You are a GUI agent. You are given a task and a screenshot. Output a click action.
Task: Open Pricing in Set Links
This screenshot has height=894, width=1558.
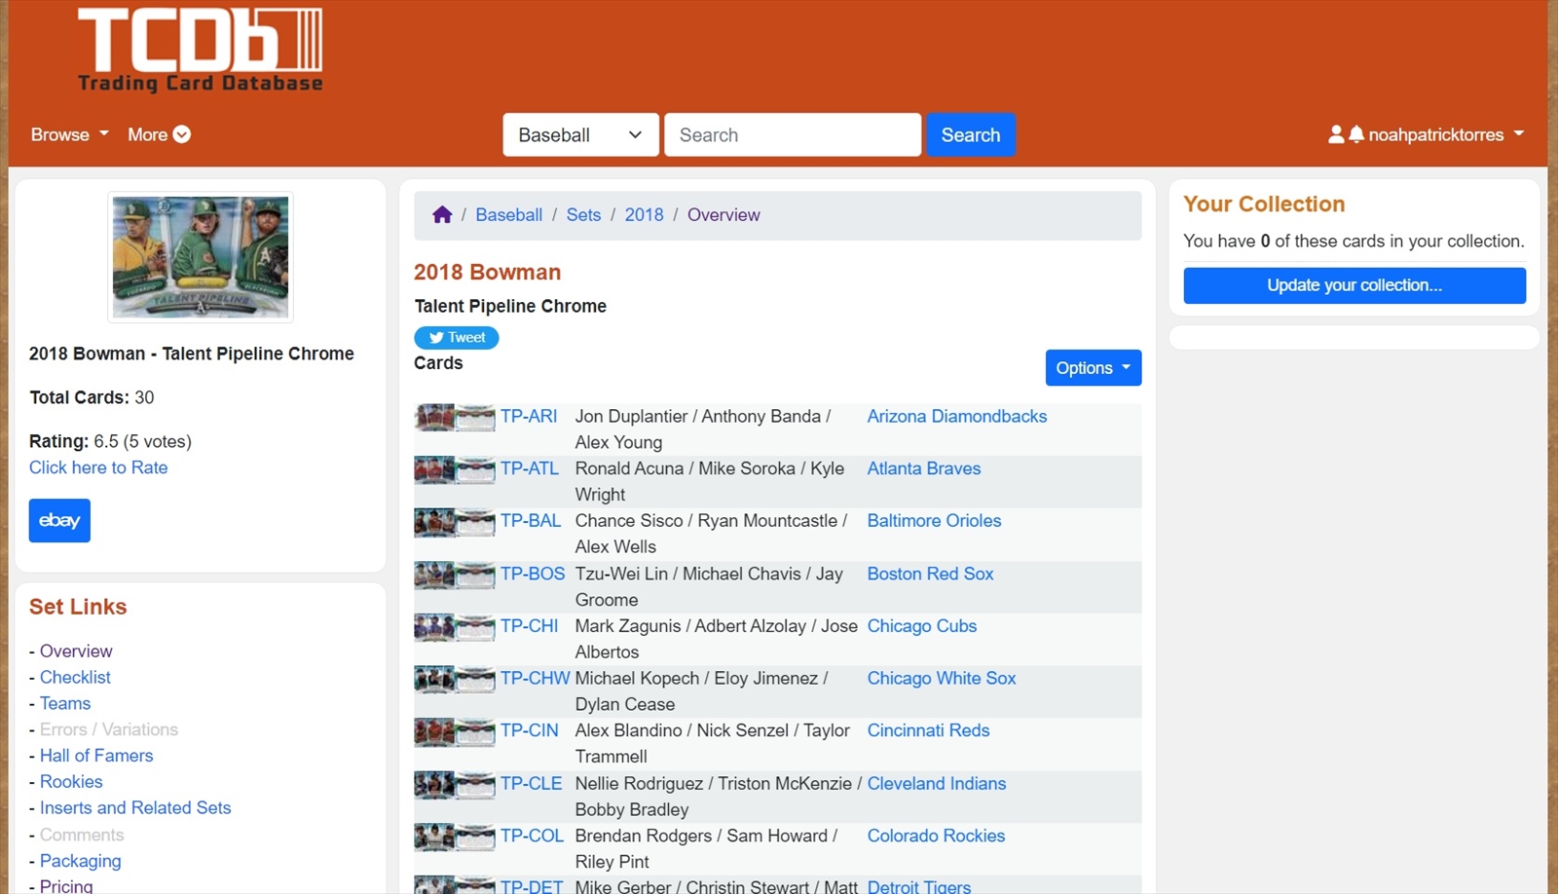[x=66, y=885]
